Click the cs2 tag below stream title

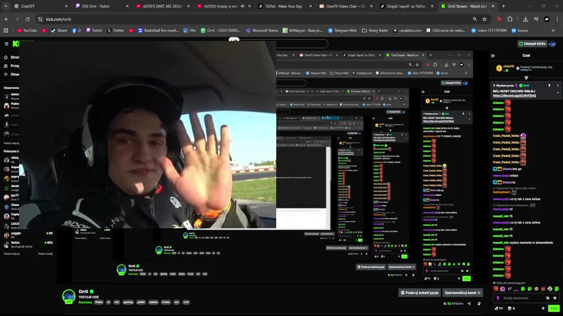[x=117, y=302]
